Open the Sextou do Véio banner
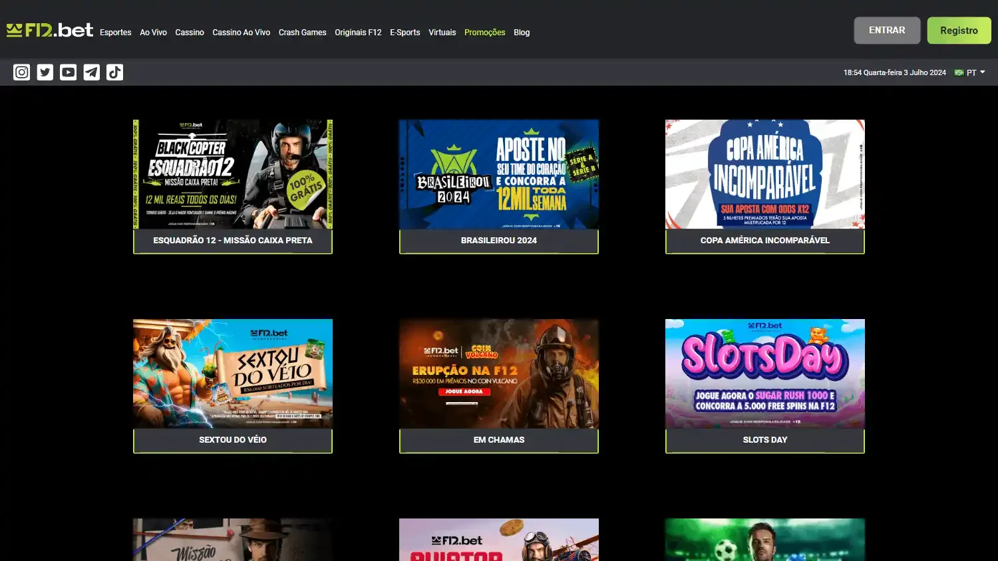This screenshot has width=998, height=561. point(233,374)
